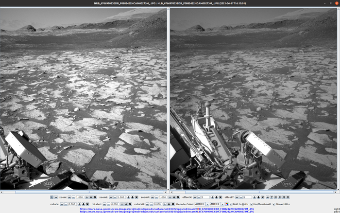340x213 pixels.
Task: Click the right NLB Mars image pane
Action: (x=254, y=99)
